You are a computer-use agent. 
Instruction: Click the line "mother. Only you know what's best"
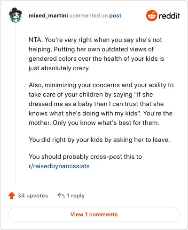pyautogui.click(x=94, y=123)
